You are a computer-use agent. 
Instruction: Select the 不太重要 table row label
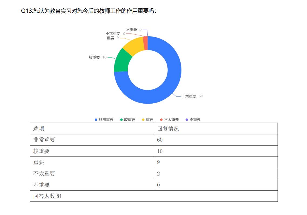[44, 174]
